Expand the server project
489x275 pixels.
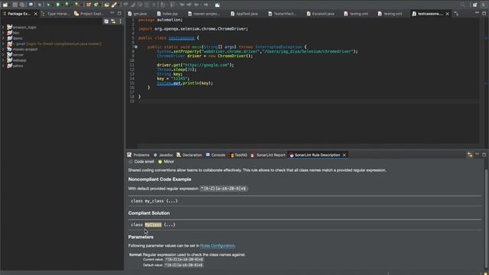3,54
